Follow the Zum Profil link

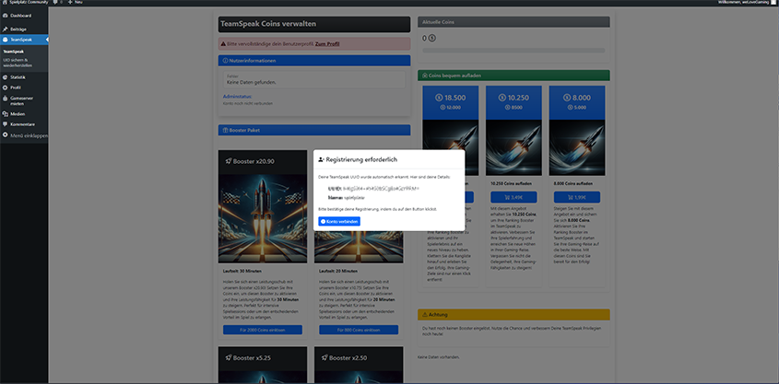(327, 44)
